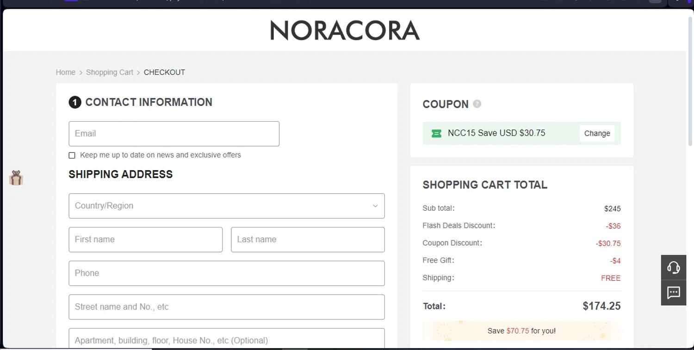
Task: Click the FREE shipping value
Action: click(611, 278)
